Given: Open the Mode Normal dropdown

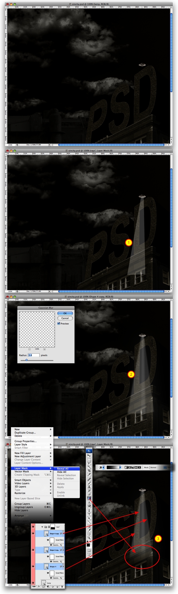Looking at the screenshot, I should pyautogui.click(x=158, y=467).
